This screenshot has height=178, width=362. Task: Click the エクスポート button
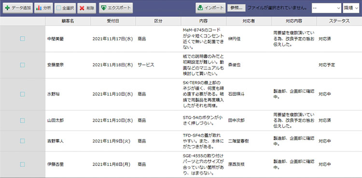[116, 8]
